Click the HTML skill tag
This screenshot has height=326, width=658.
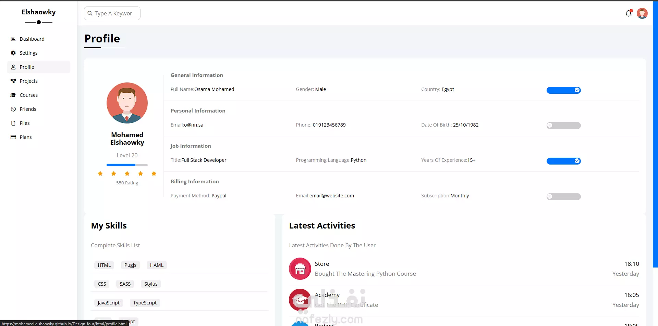[104, 265]
